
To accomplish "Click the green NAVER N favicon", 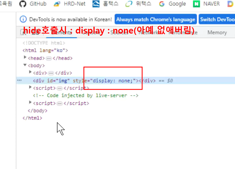I will tap(196, 4).
